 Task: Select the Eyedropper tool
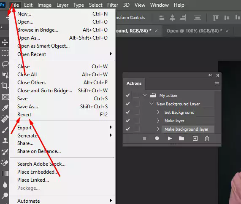click(x=5, y=108)
